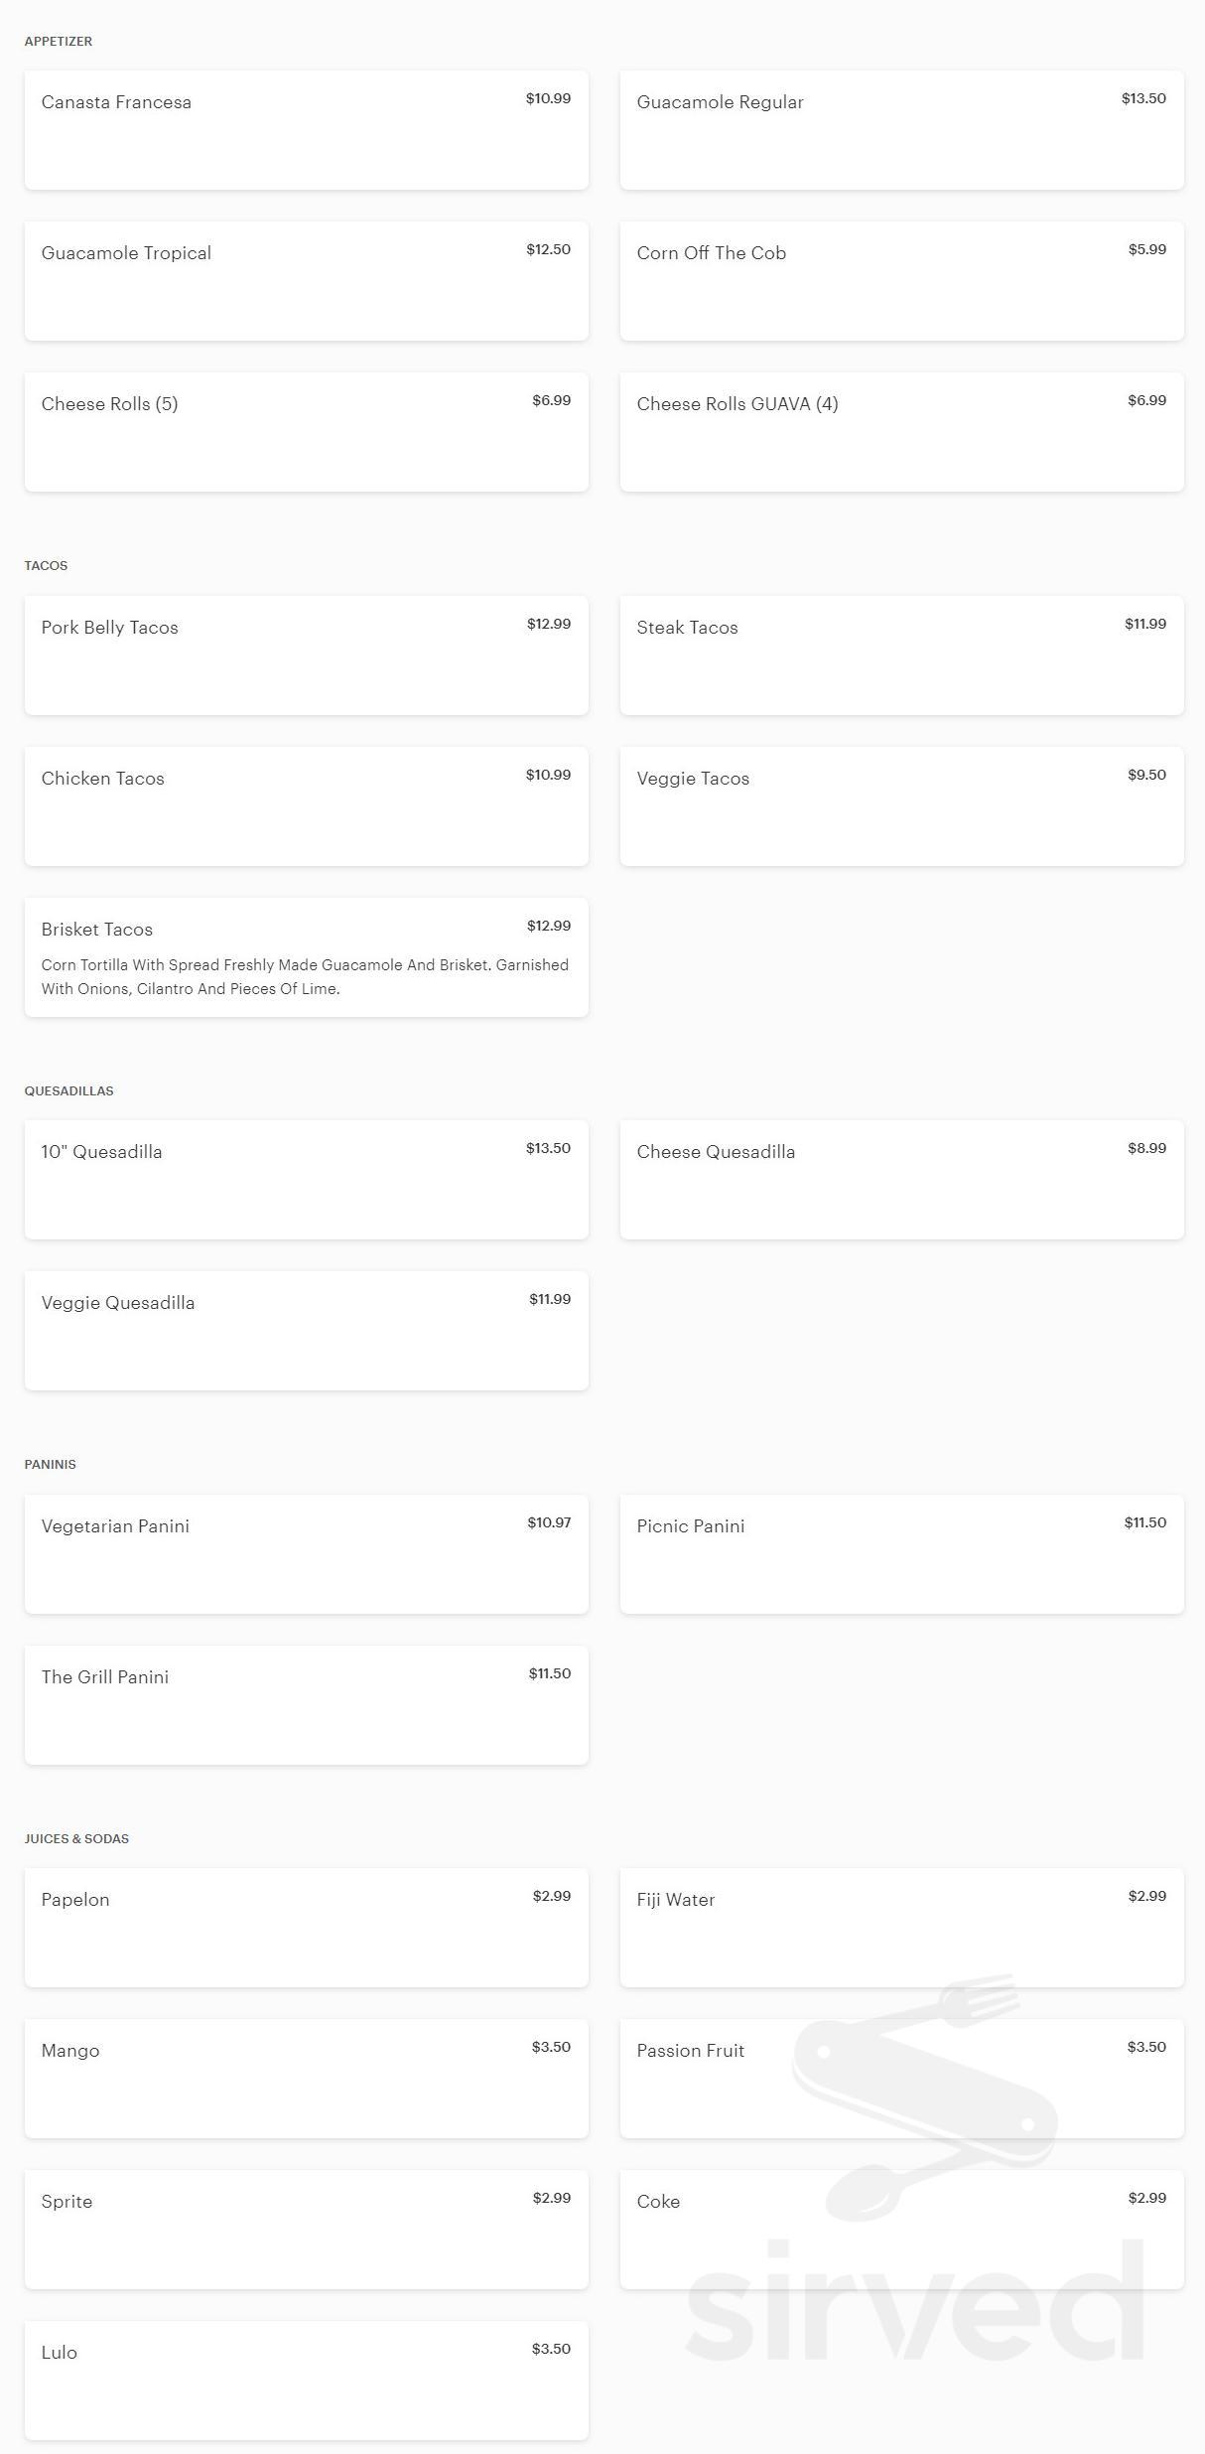Image resolution: width=1205 pixels, height=2454 pixels.
Task: Select the Veggie Tacos item
Action: point(901,806)
